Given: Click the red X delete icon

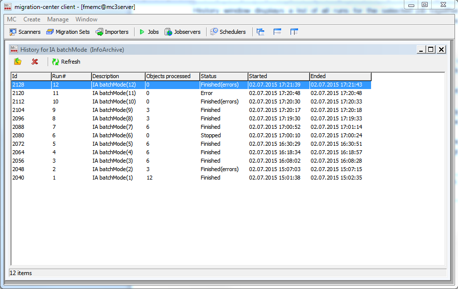Looking at the screenshot, I should point(35,62).
